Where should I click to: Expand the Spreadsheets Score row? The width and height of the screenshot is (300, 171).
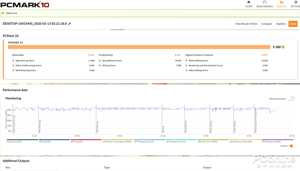(x=100, y=61)
